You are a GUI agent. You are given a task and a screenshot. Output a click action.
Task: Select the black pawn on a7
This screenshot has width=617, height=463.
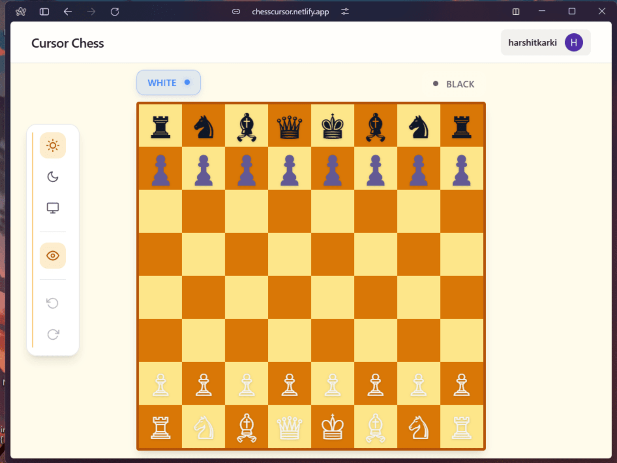[x=160, y=169]
